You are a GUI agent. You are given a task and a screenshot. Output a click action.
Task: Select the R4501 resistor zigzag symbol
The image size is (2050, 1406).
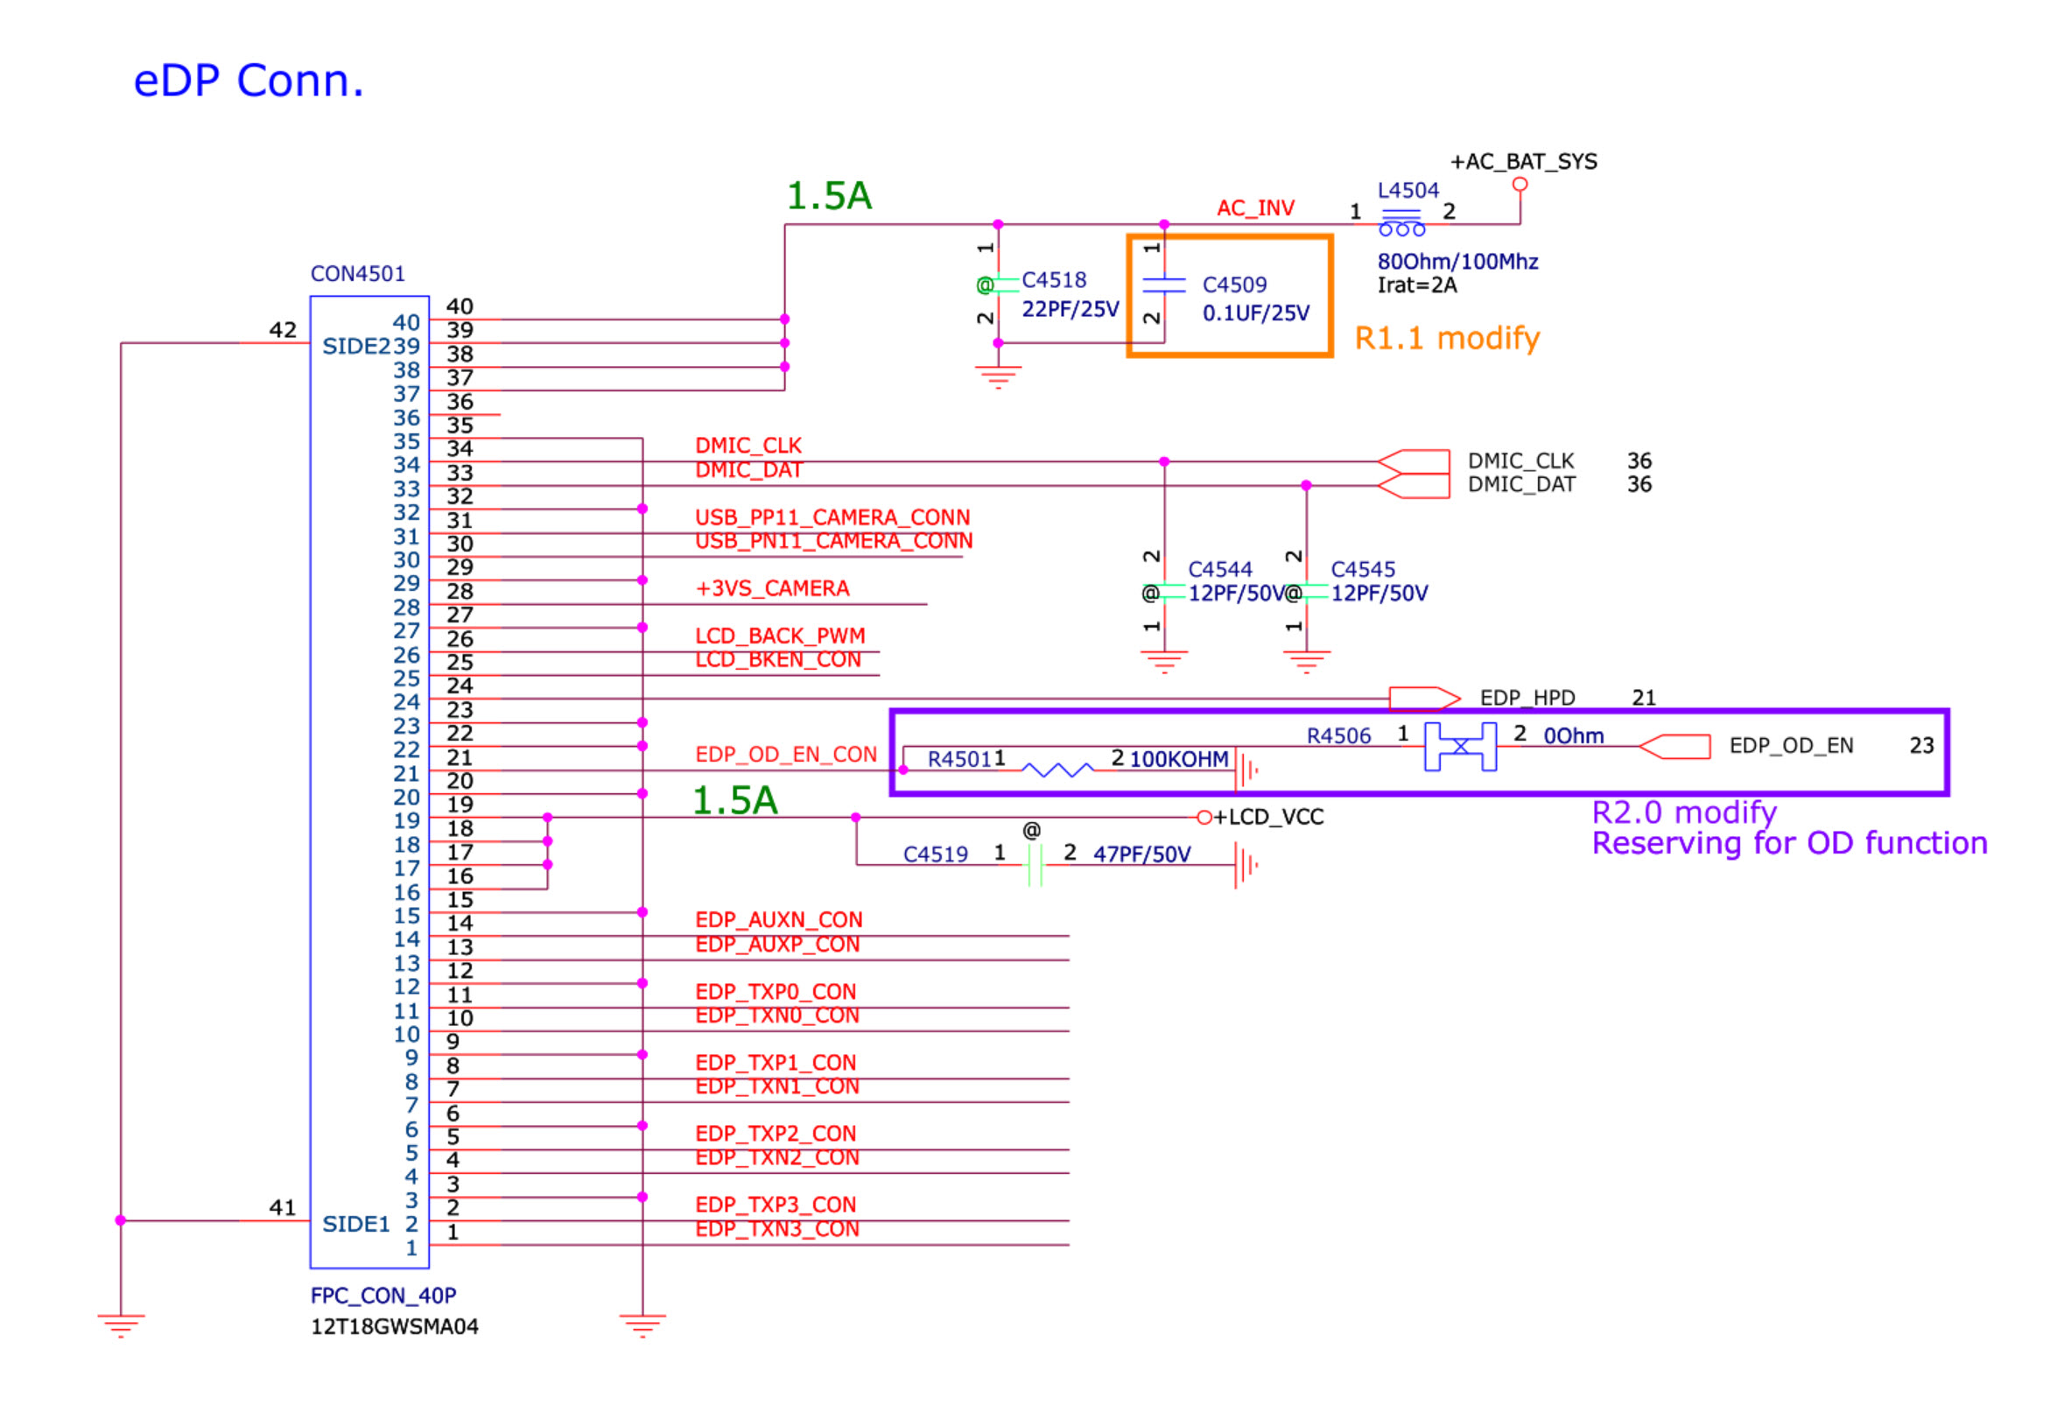(1057, 770)
